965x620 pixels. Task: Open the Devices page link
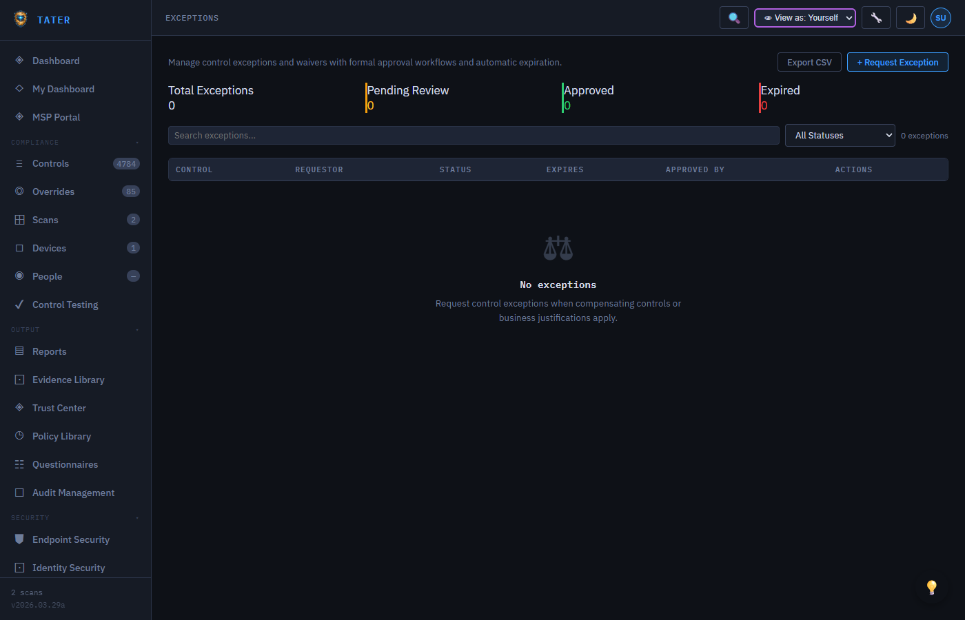click(x=76, y=248)
